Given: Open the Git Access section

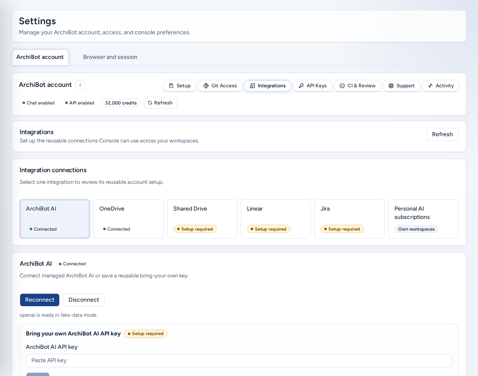Looking at the screenshot, I should [x=220, y=86].
